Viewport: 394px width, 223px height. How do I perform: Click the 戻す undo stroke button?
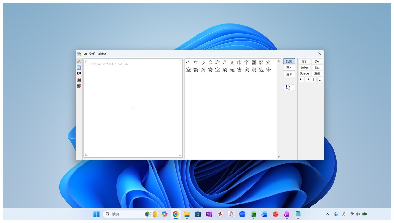click(x=289, y=68)
